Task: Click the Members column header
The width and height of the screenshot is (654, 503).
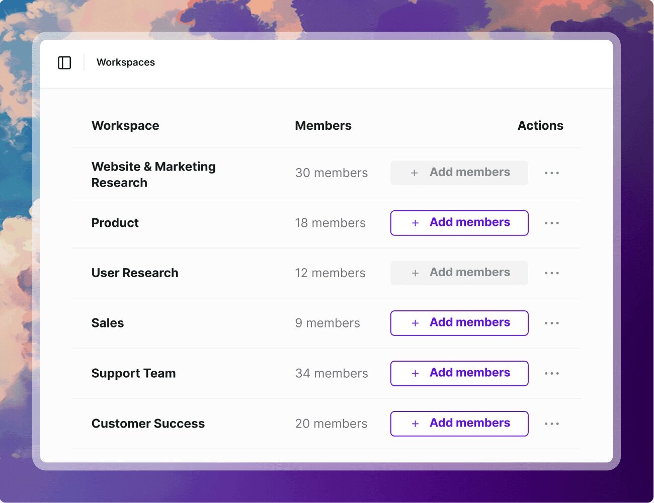Action: click(x=323, y=125)
